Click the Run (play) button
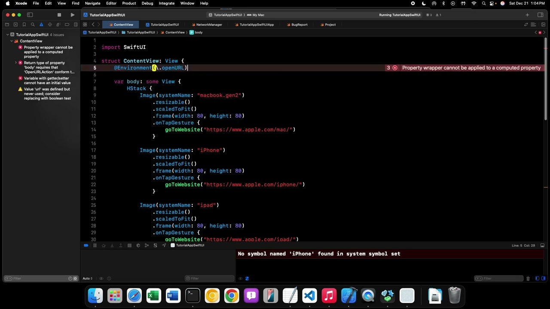Viewport: 550px width, 309px height. (73, 15)
